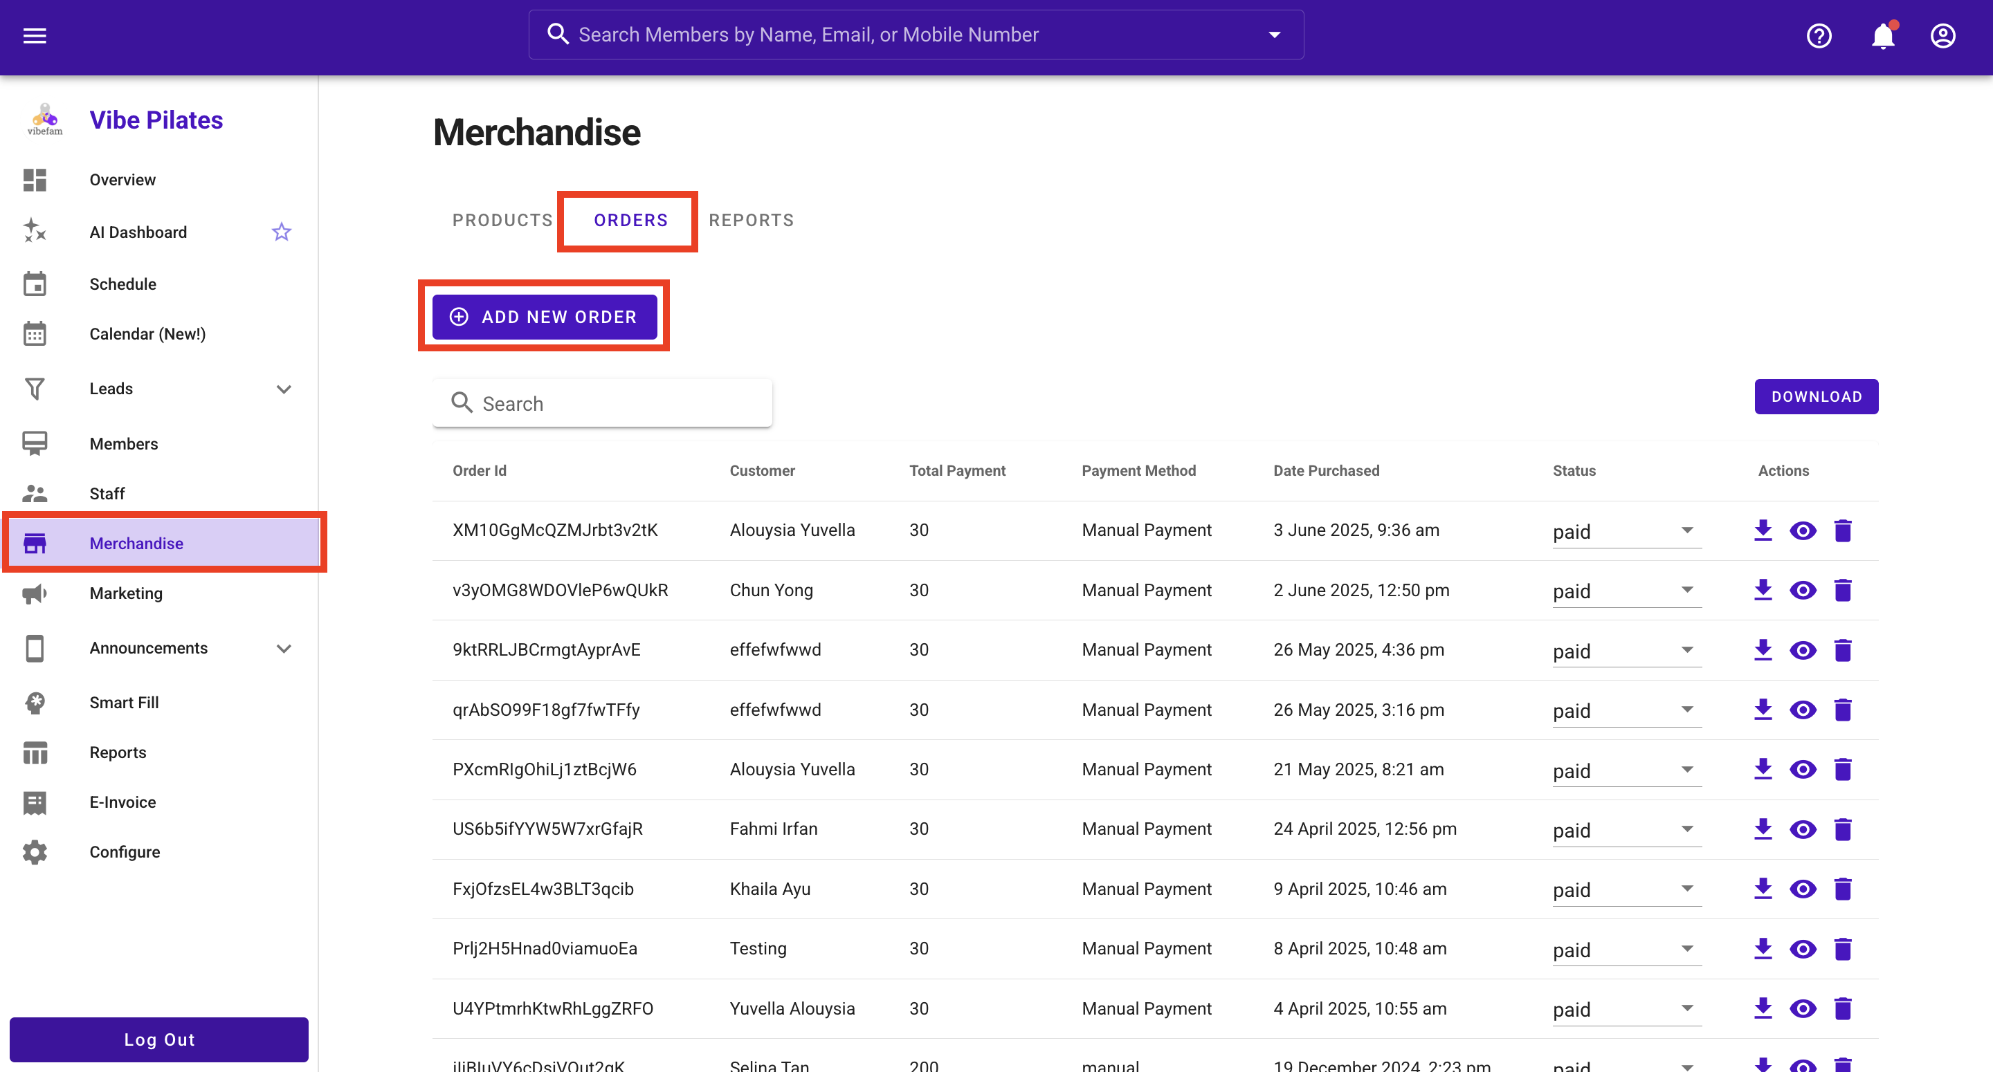Open the notifications bell
The image size is (1993, 1072).
click(x=1883, y=35)
